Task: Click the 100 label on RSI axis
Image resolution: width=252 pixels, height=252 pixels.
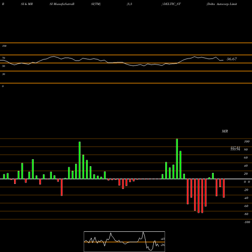Action: coord(5,46)
